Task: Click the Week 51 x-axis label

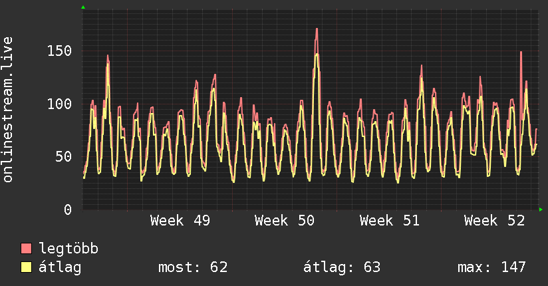Action: (390, 221)
